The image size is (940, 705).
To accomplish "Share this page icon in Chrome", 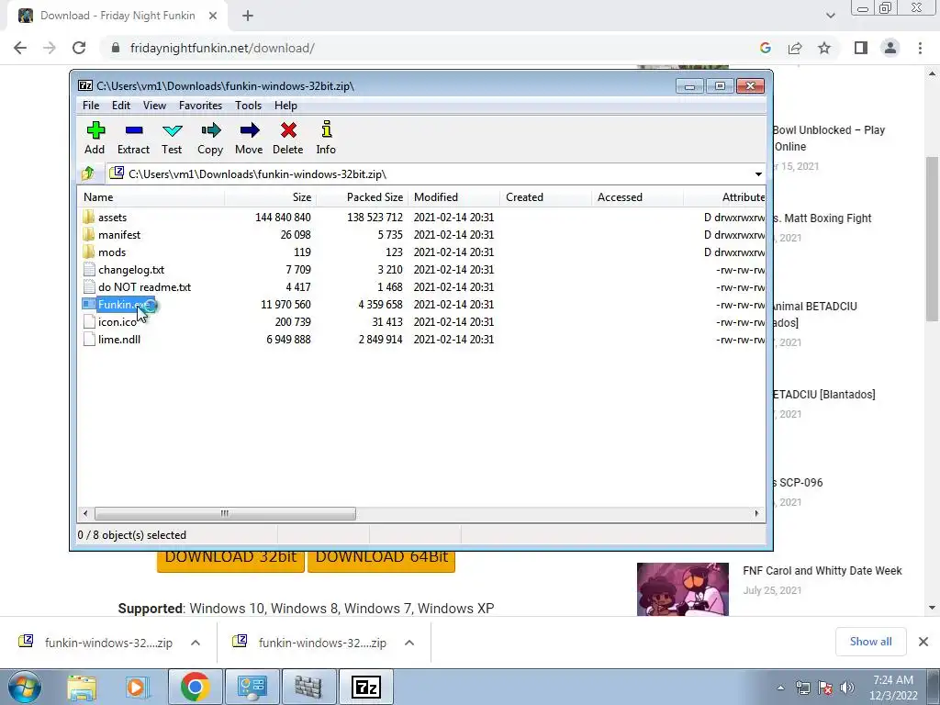I will click(795, 48).
